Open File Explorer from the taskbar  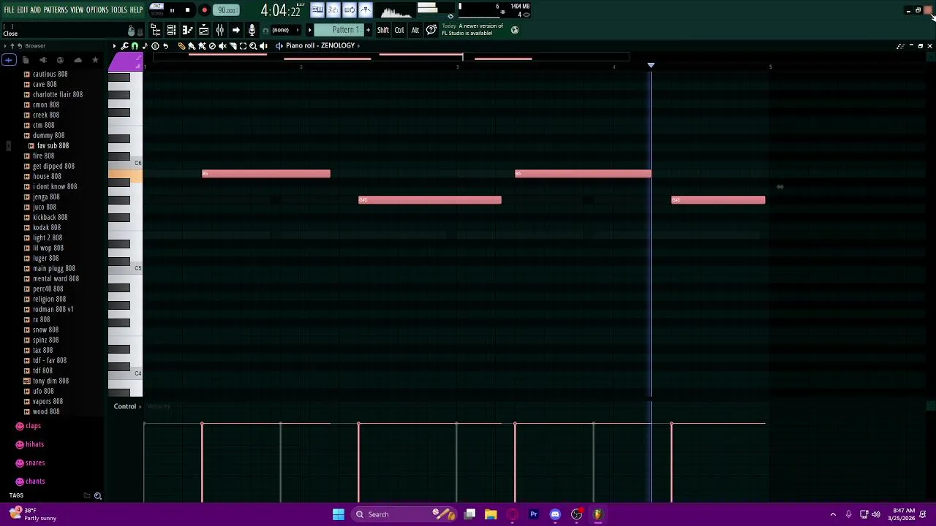[491, 514]
